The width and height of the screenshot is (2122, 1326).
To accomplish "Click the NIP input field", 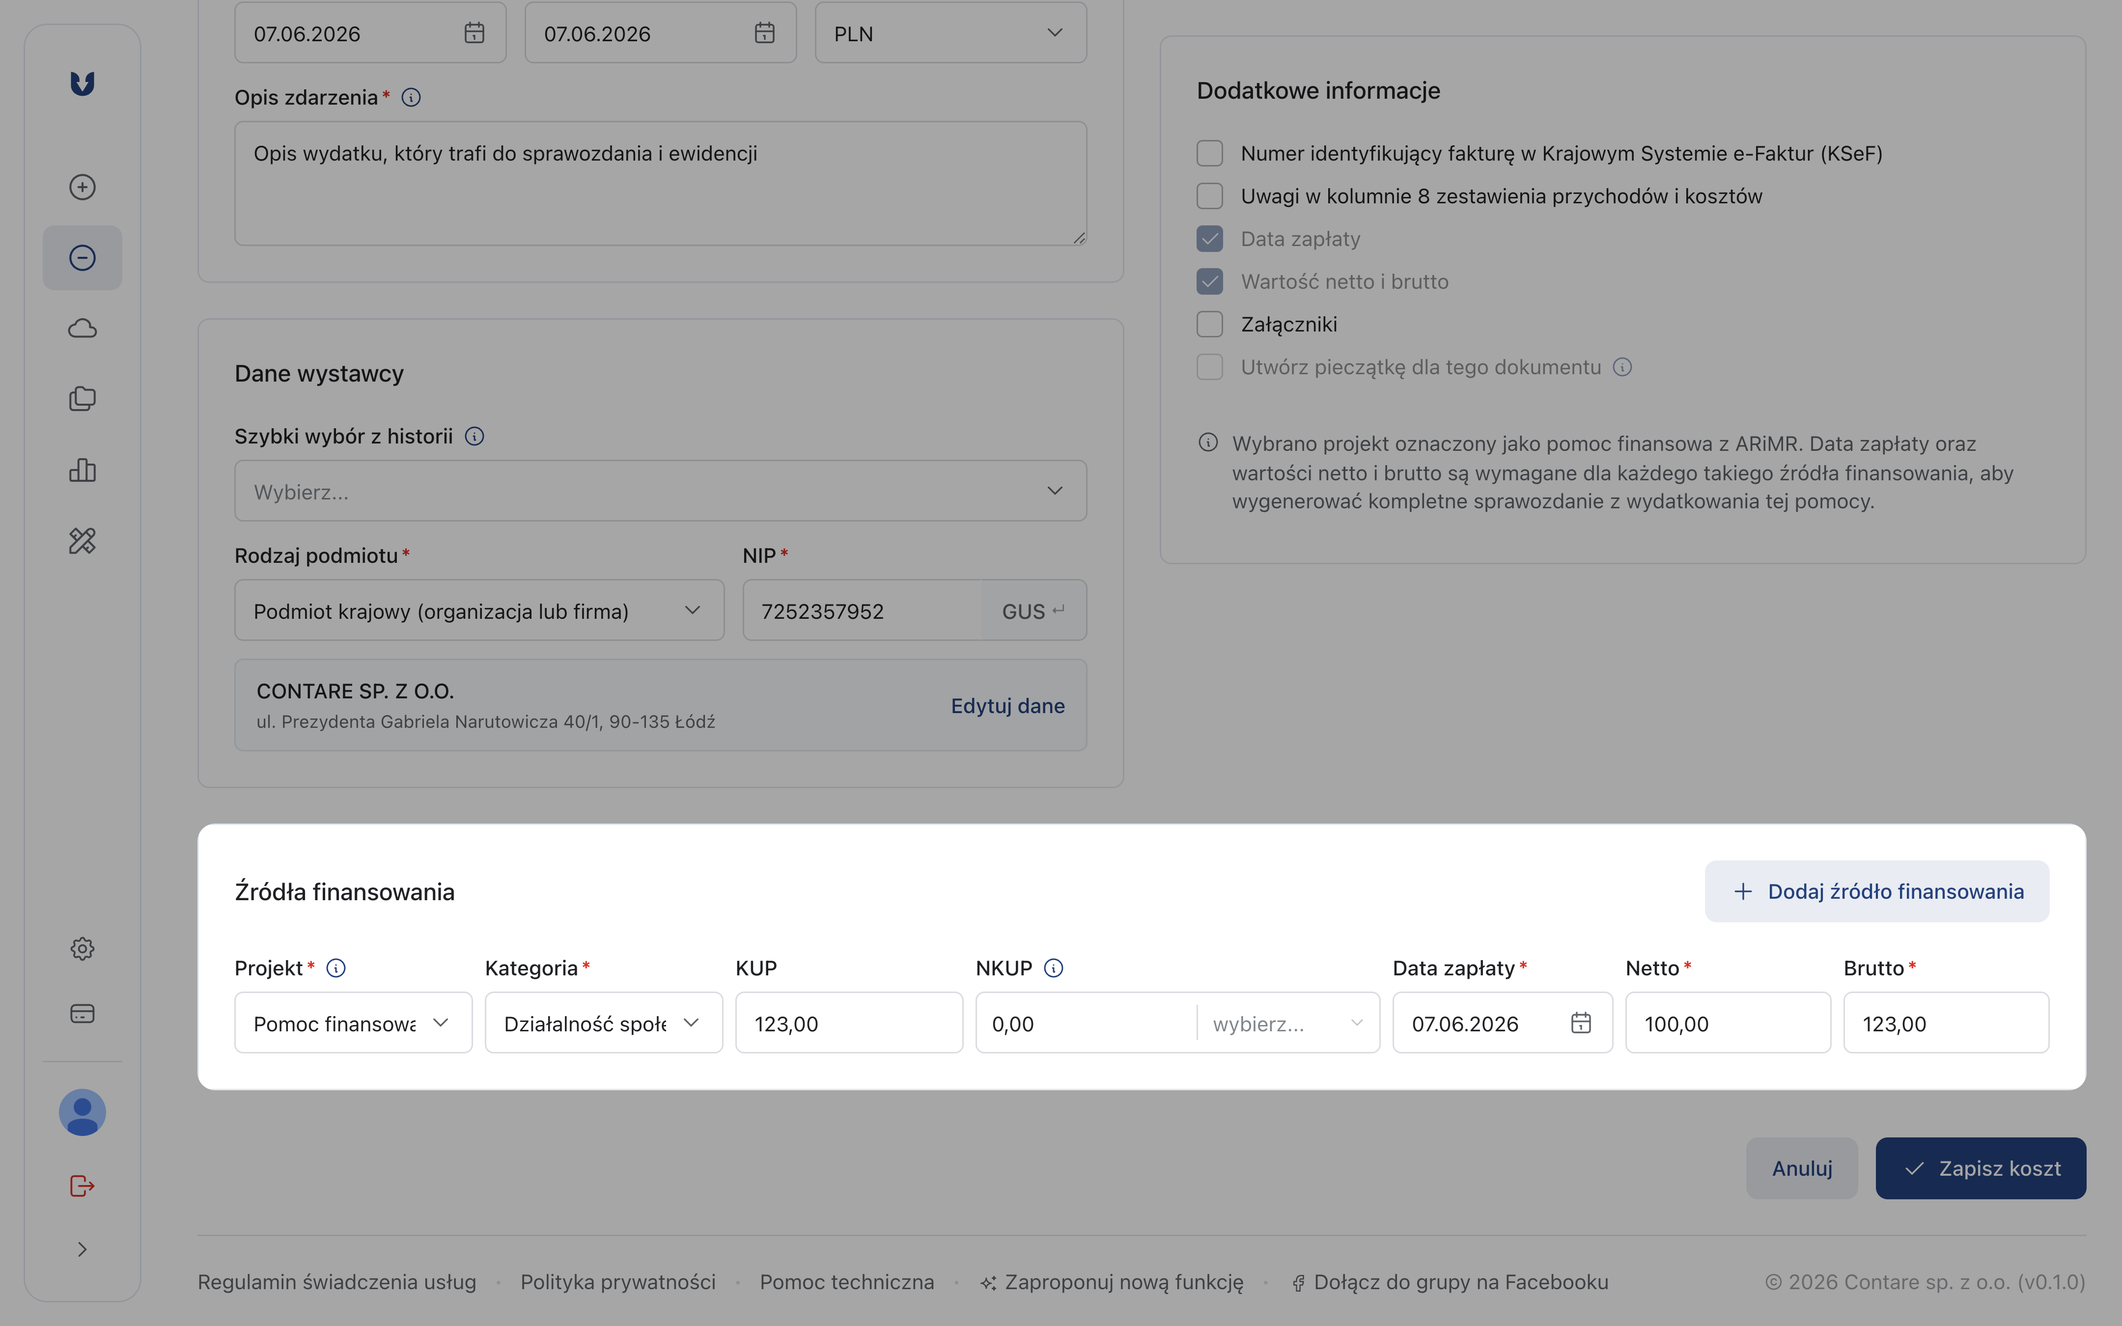I will point(862,610).
